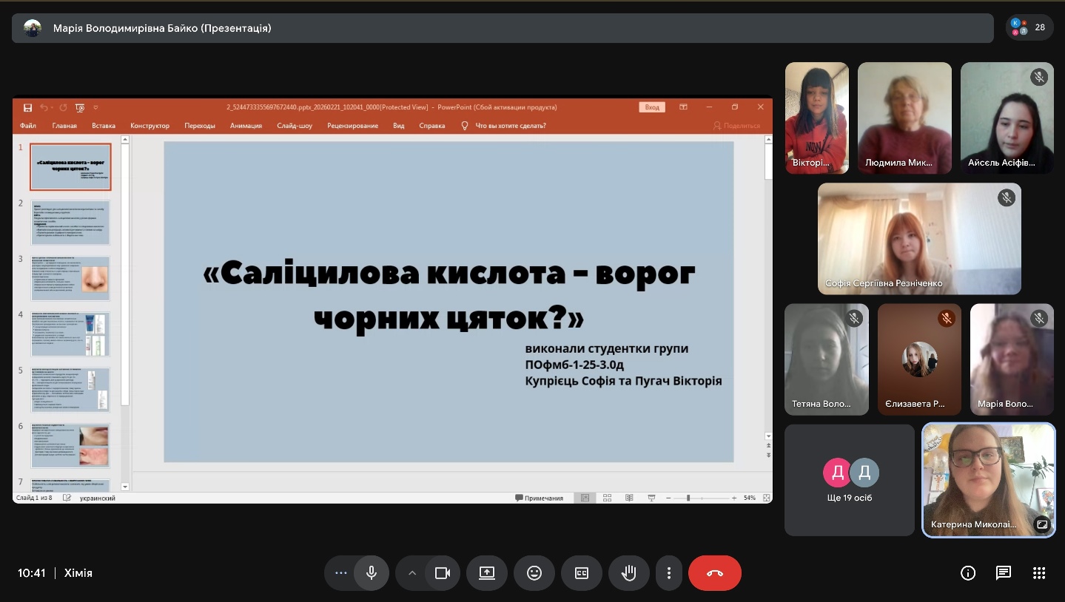Select slide 2 thumbnail in the slide panel
This screenshot has width=1065, height=602.
point(70,223)
